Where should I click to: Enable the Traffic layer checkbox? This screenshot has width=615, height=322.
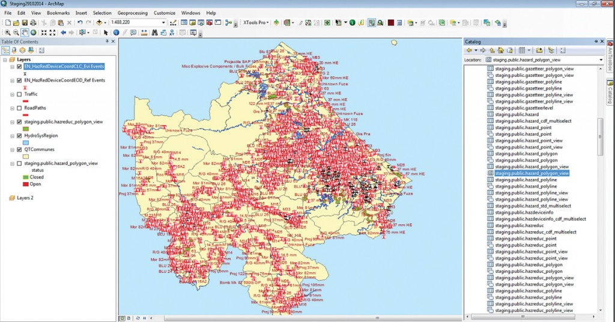click(x=20, y=94)
